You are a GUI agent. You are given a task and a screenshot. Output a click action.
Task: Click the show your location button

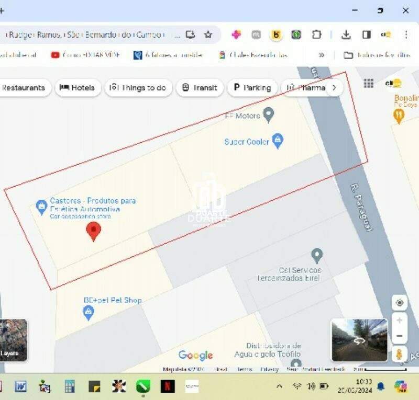click(x=400, y=303)
